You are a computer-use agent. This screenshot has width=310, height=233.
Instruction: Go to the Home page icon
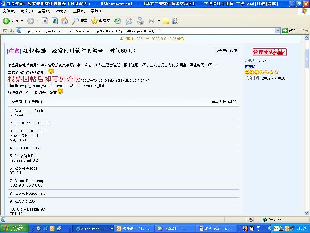click(64, 21)
